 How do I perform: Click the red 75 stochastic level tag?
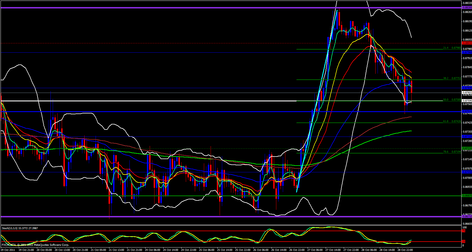coord(464,231)
